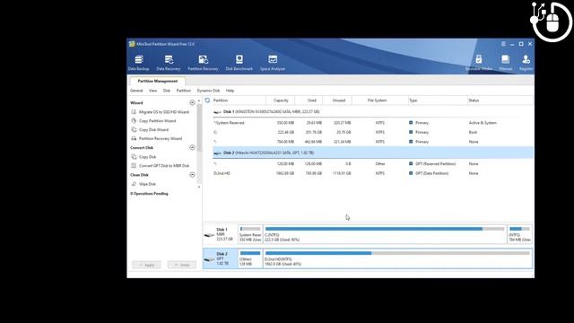Image resolution: width=574 pixels, height=323 pixels.
Task: Launch the Data Recovery tool
Action: [x=169, y=63]
